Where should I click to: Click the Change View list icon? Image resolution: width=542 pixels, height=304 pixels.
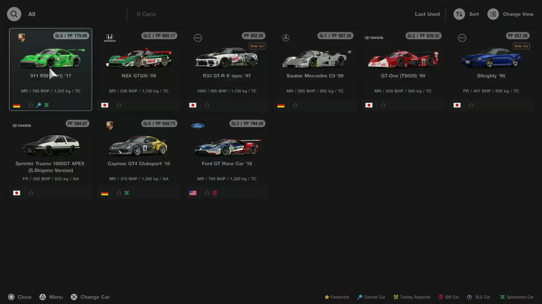coord(493,14)
